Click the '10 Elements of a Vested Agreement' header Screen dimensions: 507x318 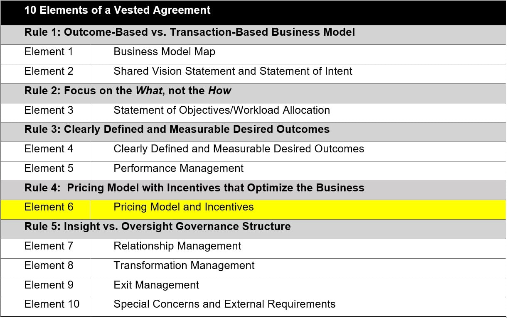117,10
